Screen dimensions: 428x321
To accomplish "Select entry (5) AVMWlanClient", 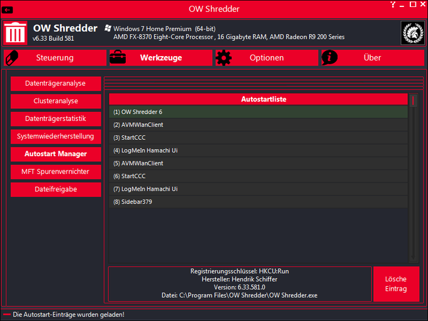I will click(x=258, y=163).
